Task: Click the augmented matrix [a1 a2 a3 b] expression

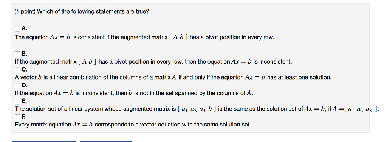Action: click(x=197, y=109)
